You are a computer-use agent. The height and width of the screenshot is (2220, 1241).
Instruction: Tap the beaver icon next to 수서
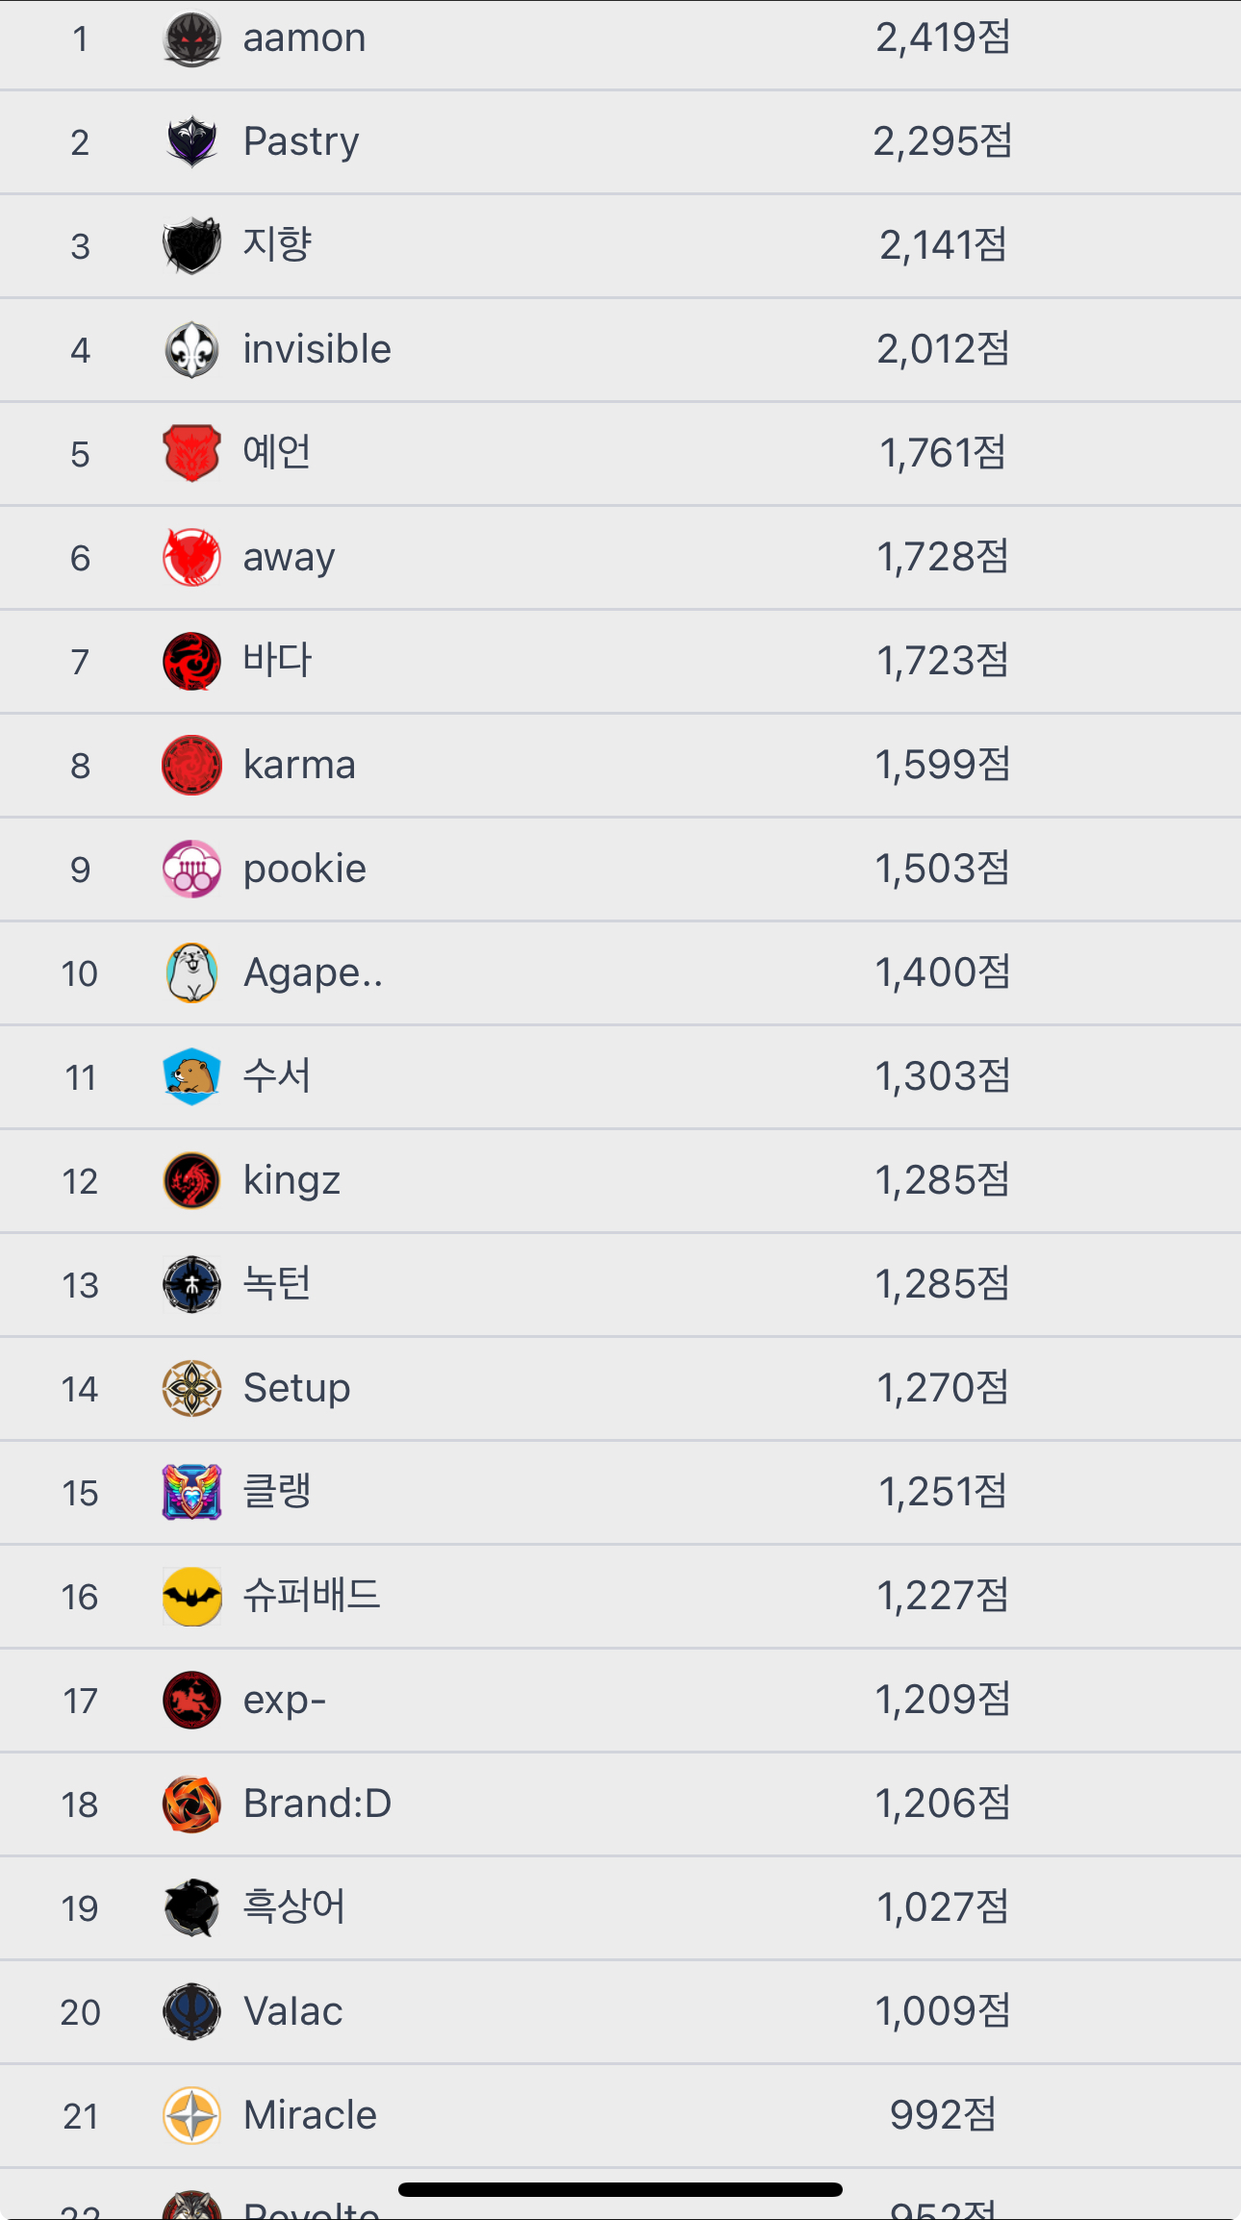[191, 1076]
